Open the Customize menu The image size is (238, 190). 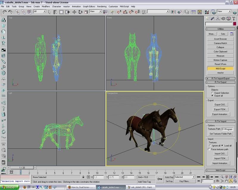tap(113, 7)
